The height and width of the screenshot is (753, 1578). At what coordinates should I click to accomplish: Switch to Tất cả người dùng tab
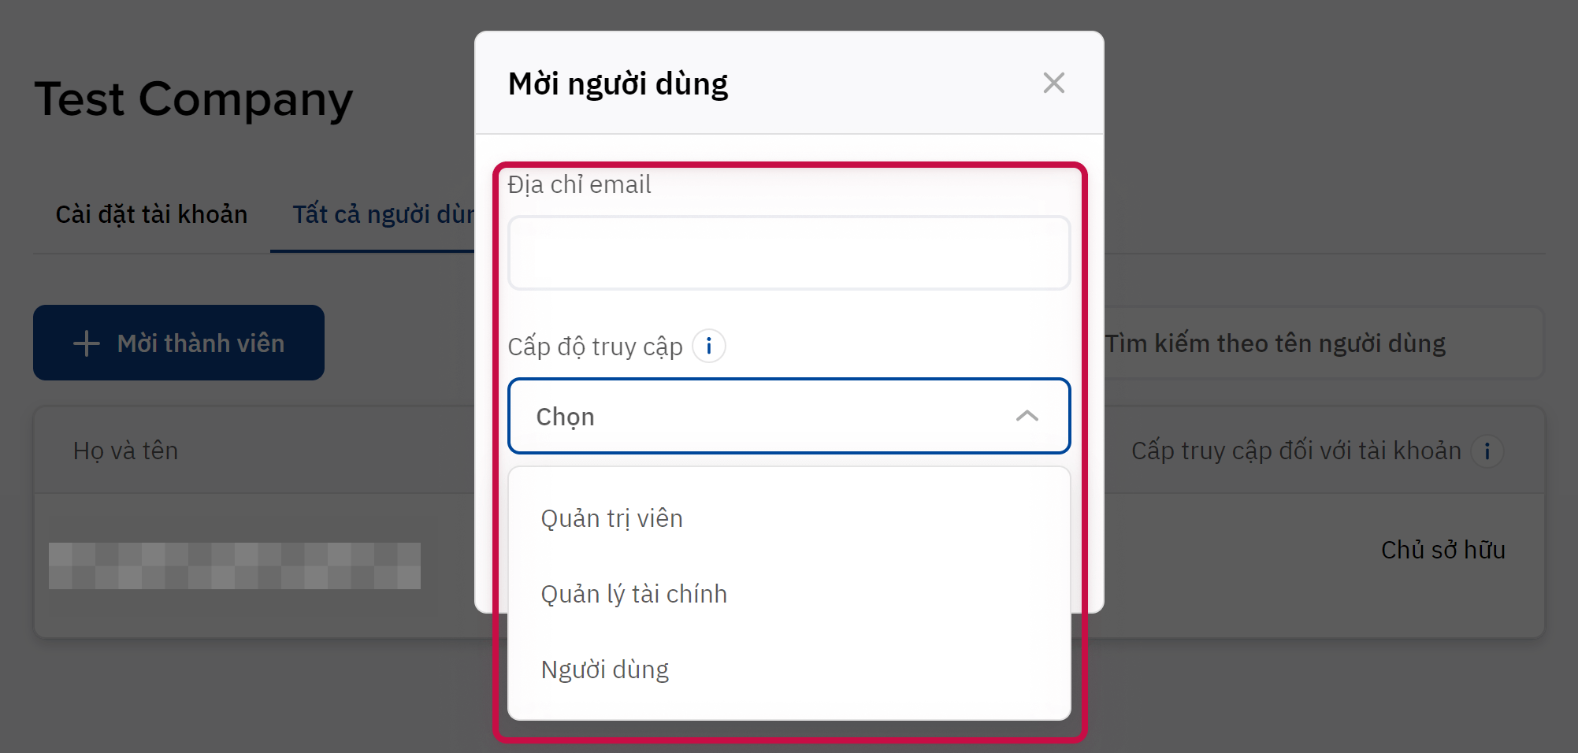[383, 214]
